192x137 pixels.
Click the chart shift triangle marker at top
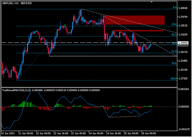[151, 2]
